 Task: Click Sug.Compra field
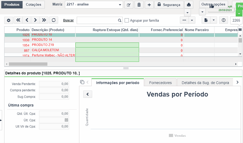54,97
